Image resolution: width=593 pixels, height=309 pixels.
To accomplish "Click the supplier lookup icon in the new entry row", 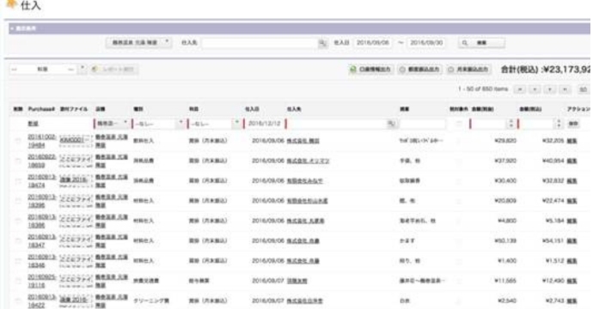I will (391, 124).
